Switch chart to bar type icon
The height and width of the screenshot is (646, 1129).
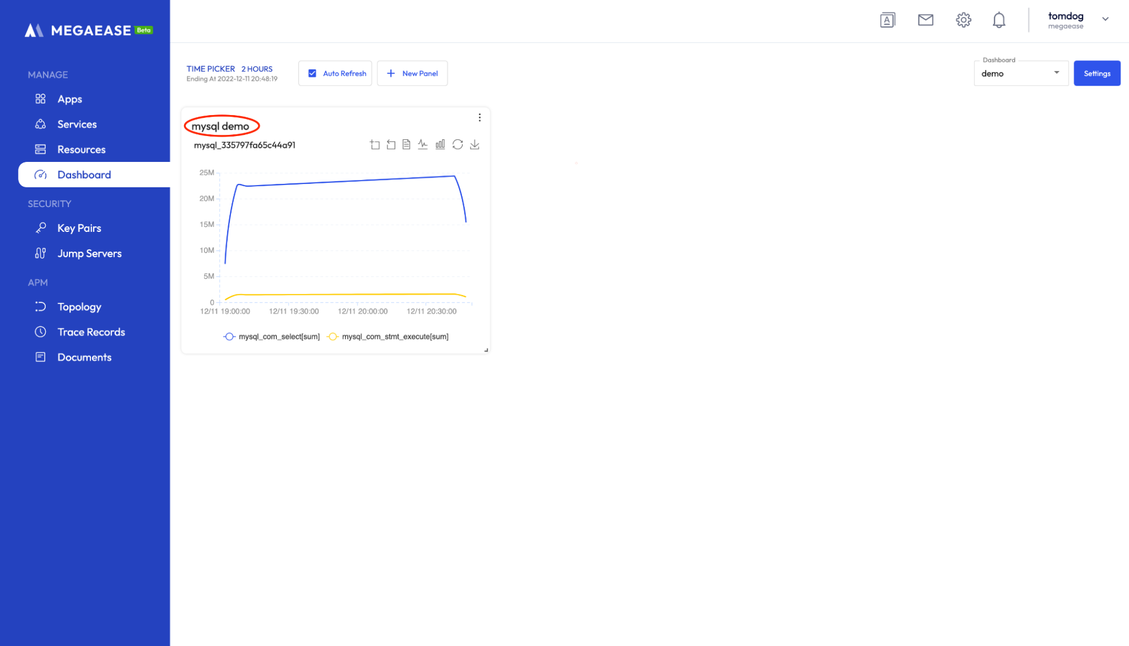point(440,145)
